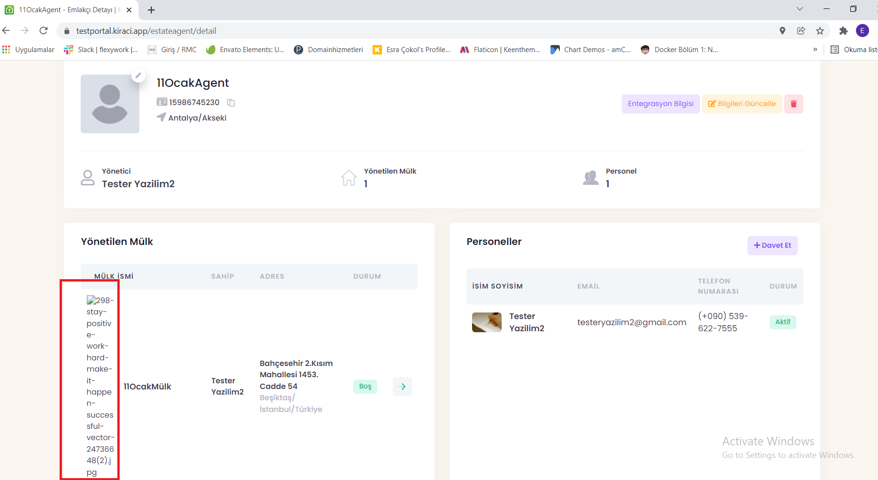
Task: Open the Chrome profile menu avatar
Action: pyautogui.click(x=862, y=31)
